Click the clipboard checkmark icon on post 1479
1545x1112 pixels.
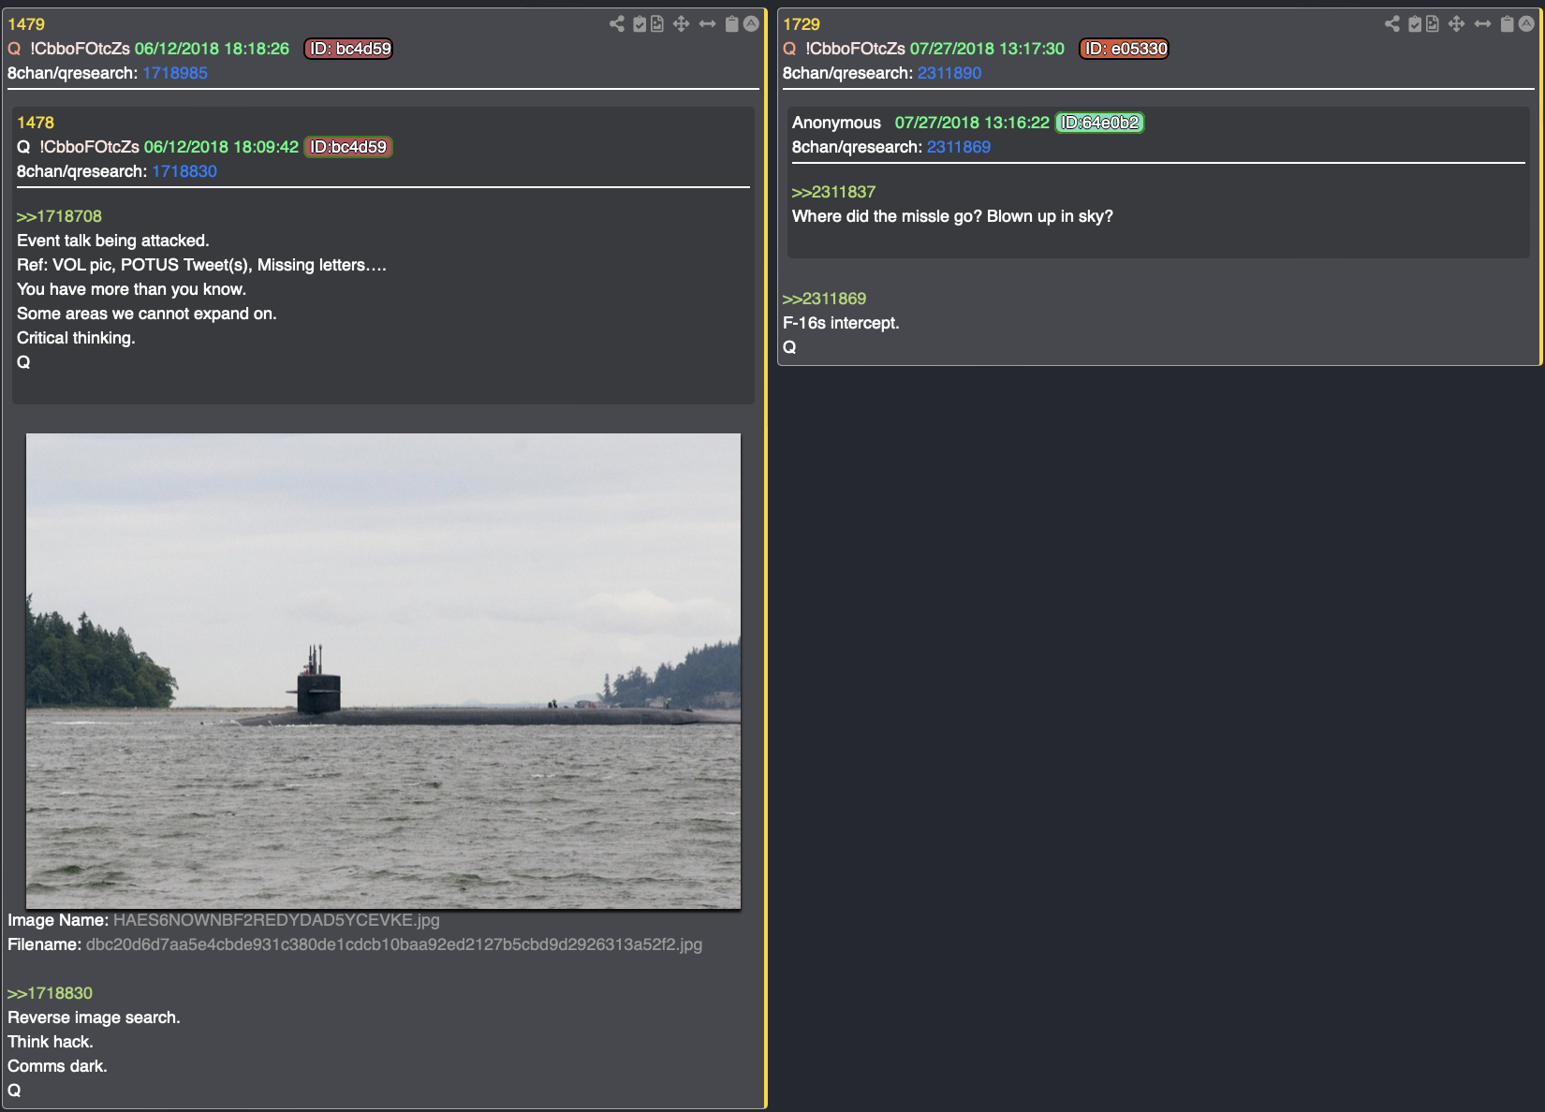coord(640,24)
